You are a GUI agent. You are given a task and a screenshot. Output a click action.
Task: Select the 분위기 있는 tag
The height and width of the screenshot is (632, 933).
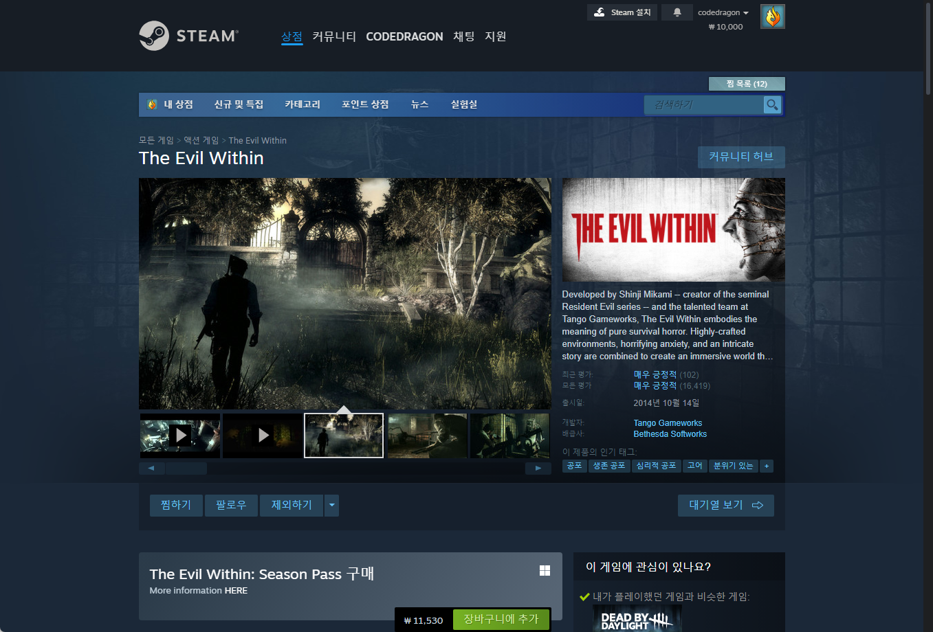tap(734, 466)
